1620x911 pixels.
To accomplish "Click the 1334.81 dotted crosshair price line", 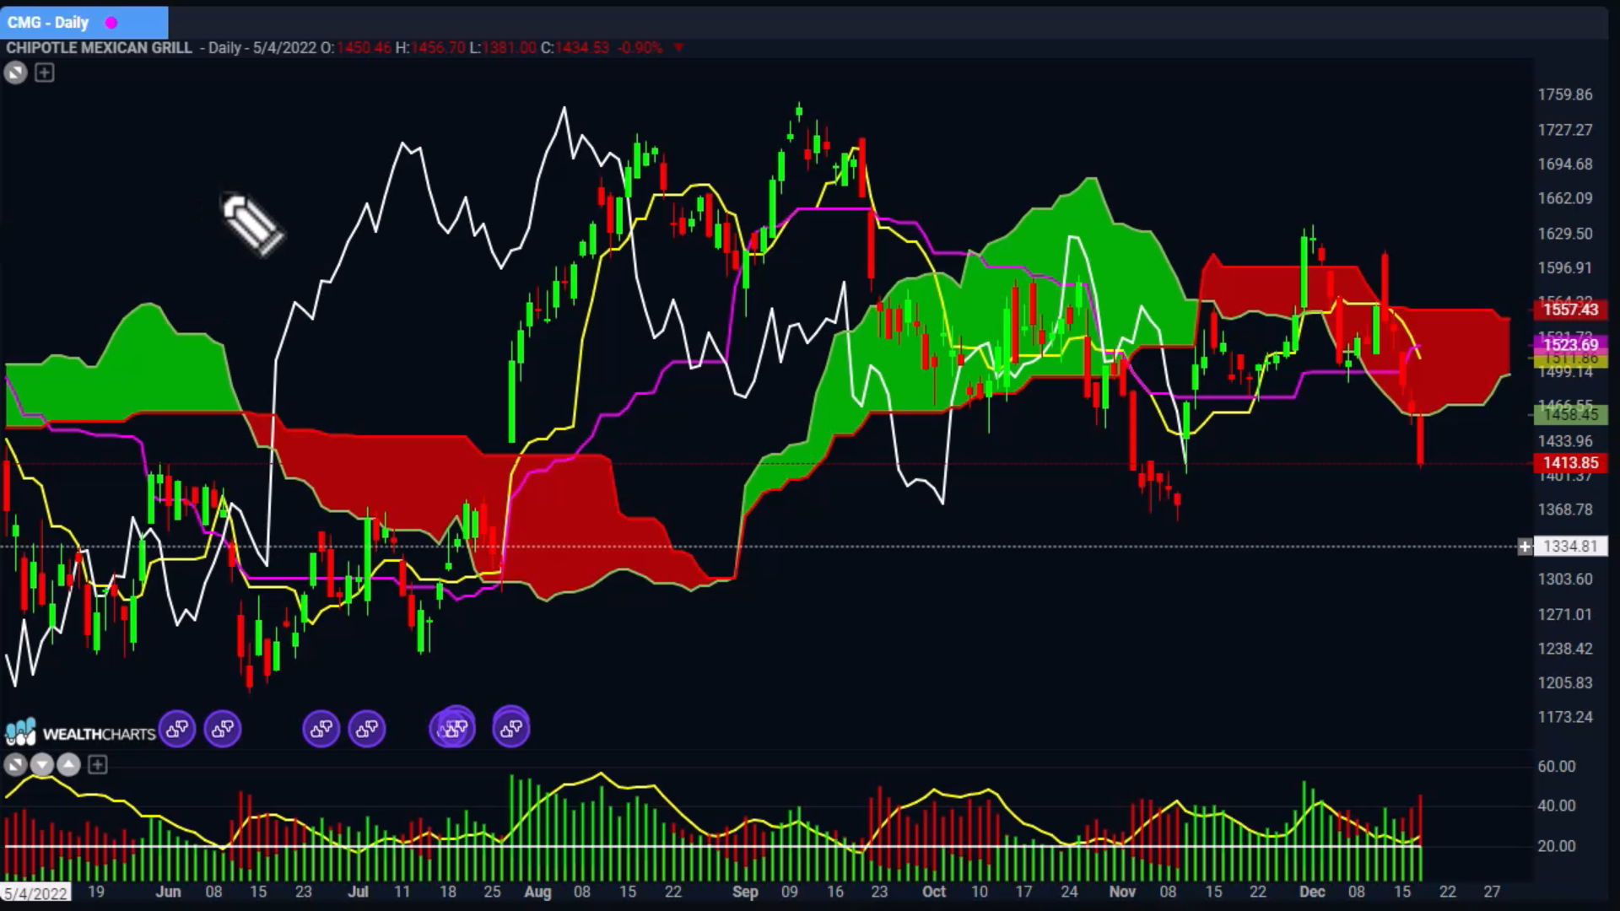I will tap(759, 547).
